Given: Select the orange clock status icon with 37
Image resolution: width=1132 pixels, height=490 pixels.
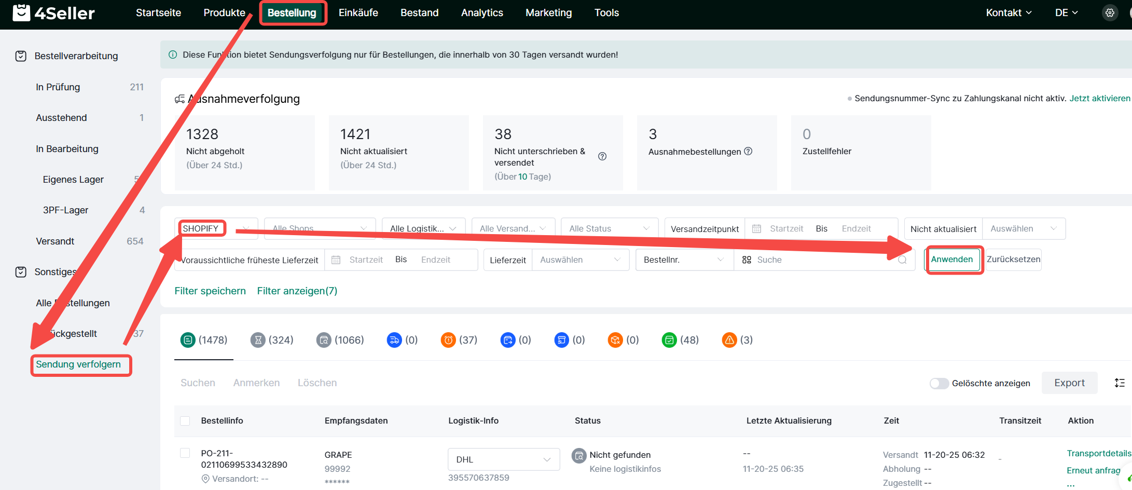Looking at the screenshot, I should tap(448, 340).
